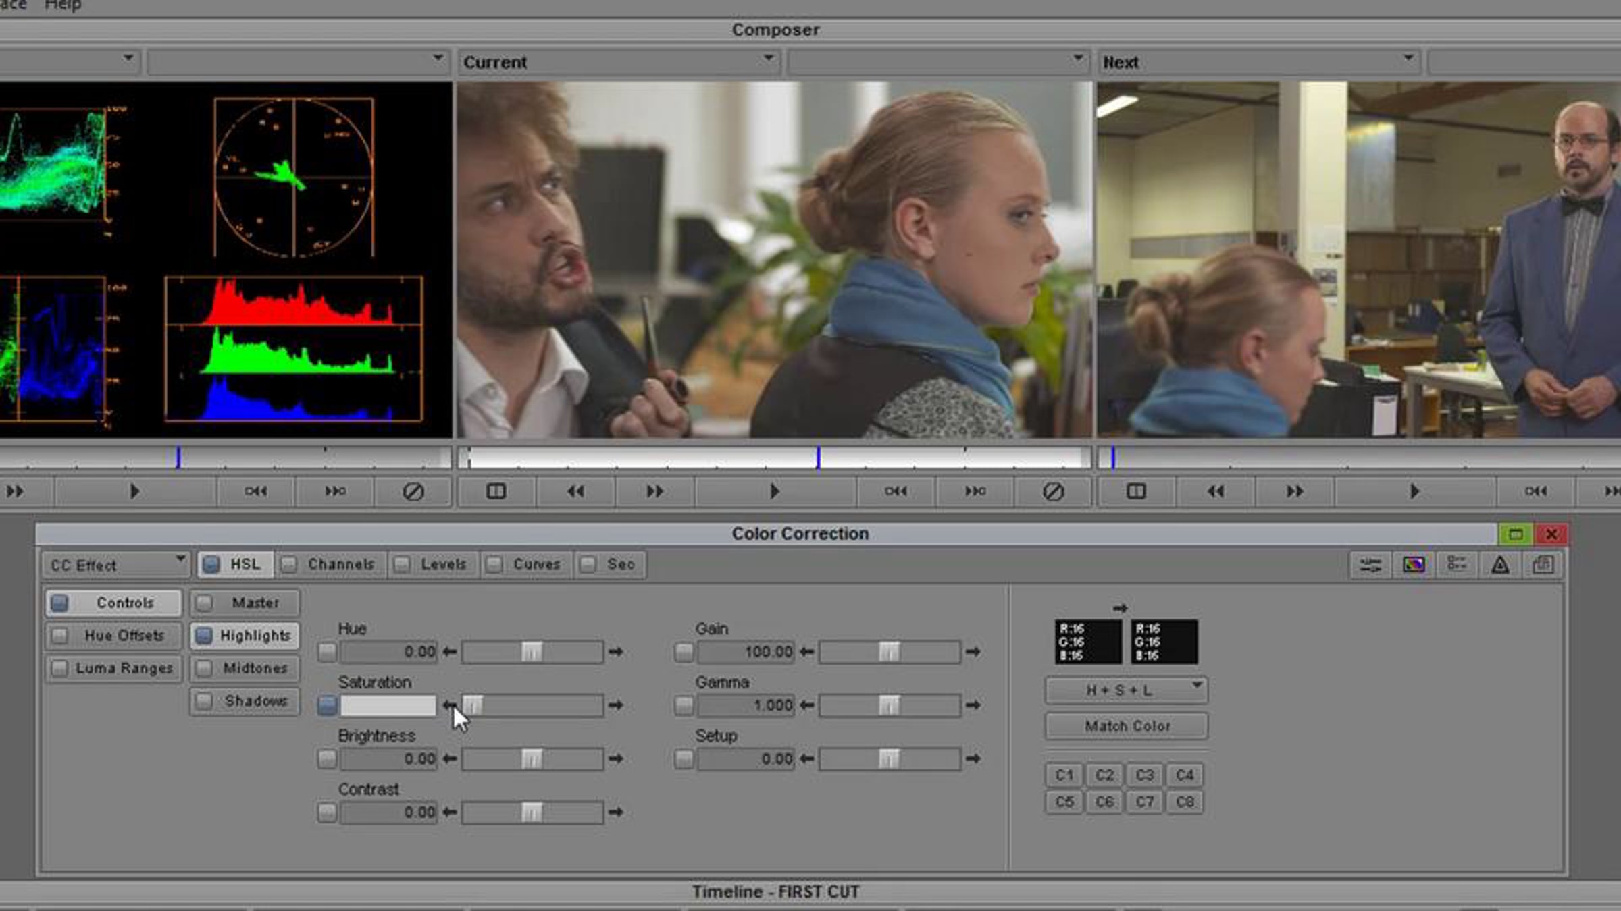Switch to the Curves tab
1621x911 pixels.
[527, 564]
